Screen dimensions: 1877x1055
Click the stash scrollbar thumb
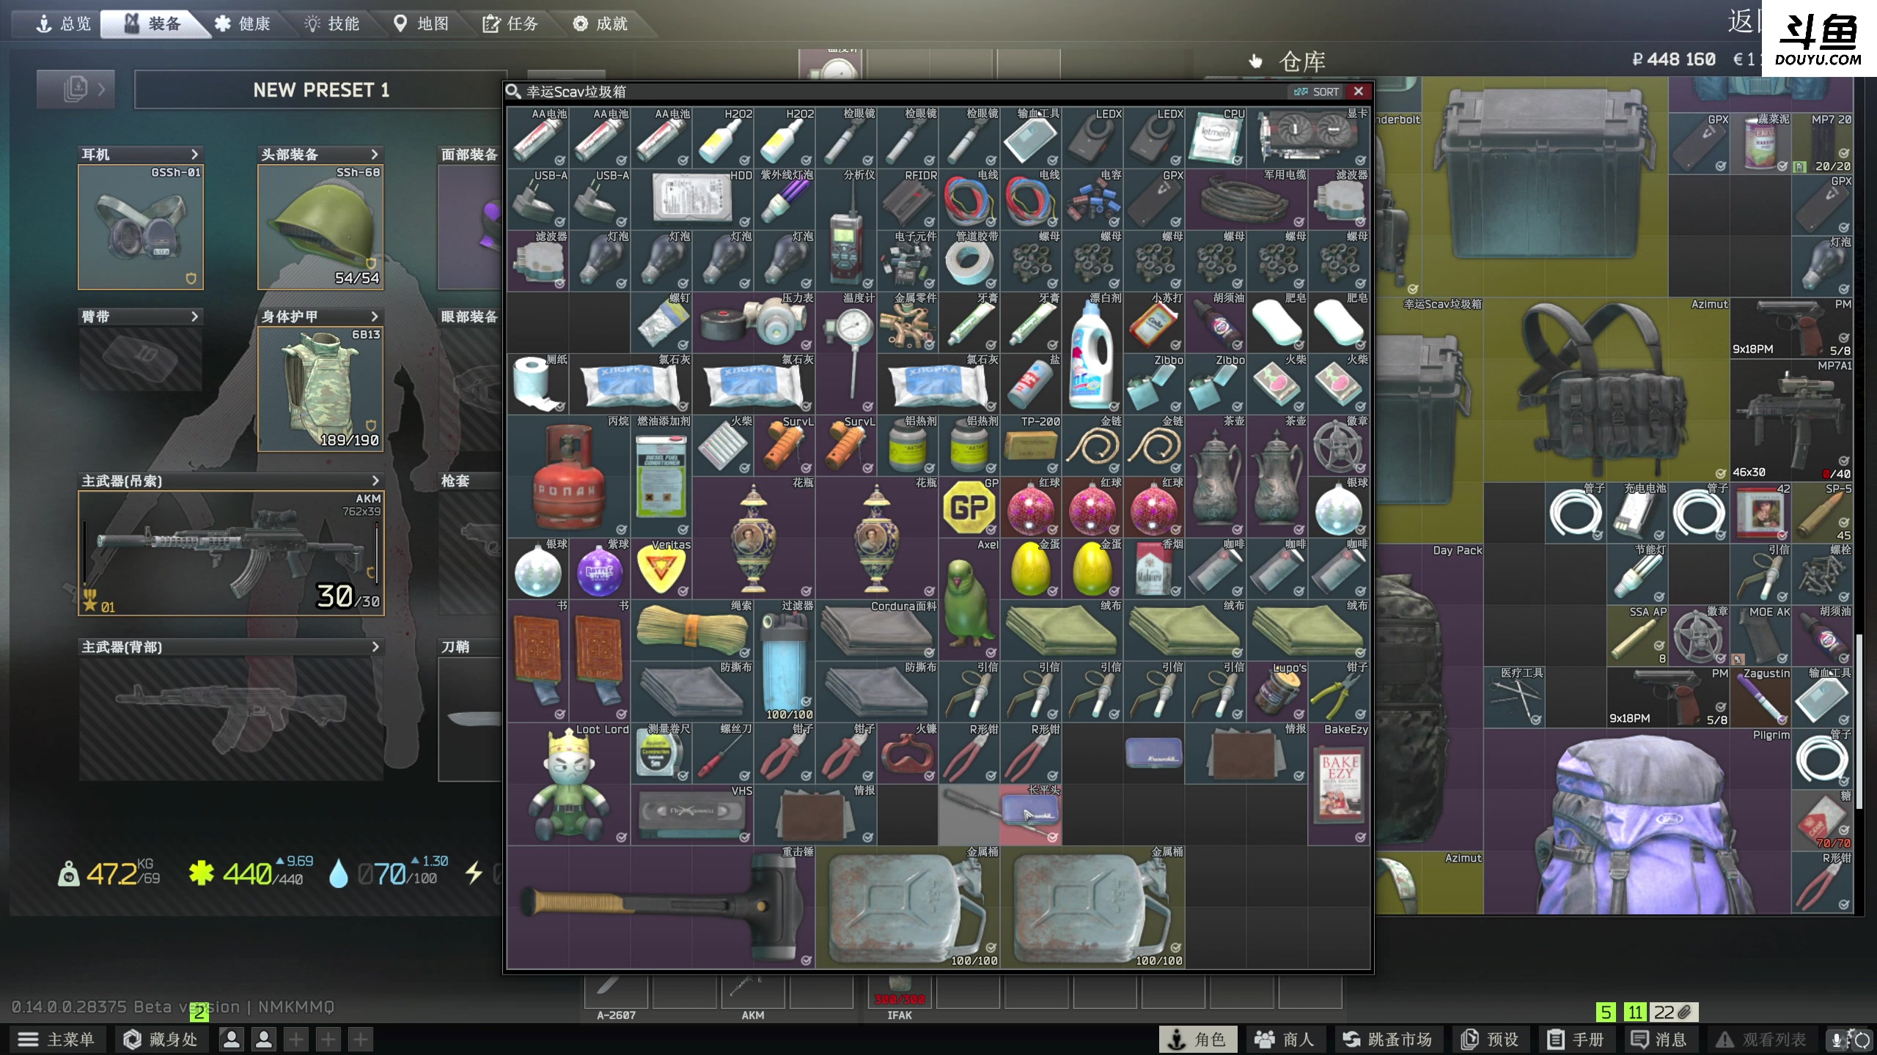pos(1859,722)
